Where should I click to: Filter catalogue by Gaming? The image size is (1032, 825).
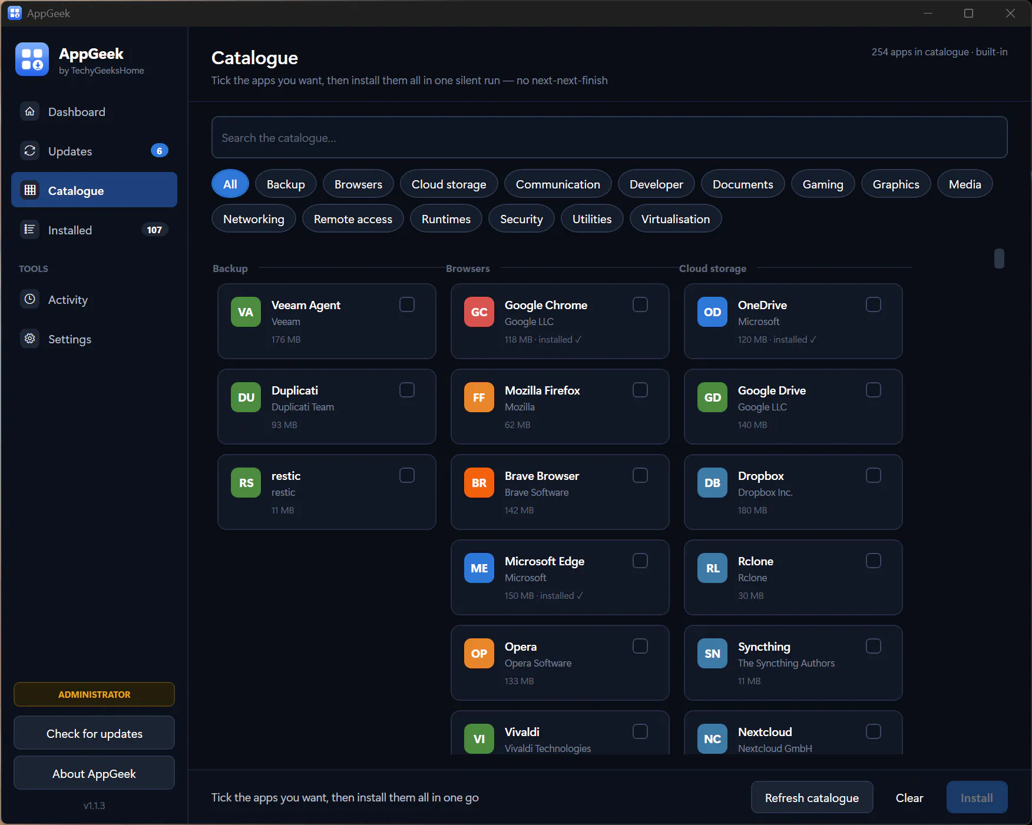[823, 184]
